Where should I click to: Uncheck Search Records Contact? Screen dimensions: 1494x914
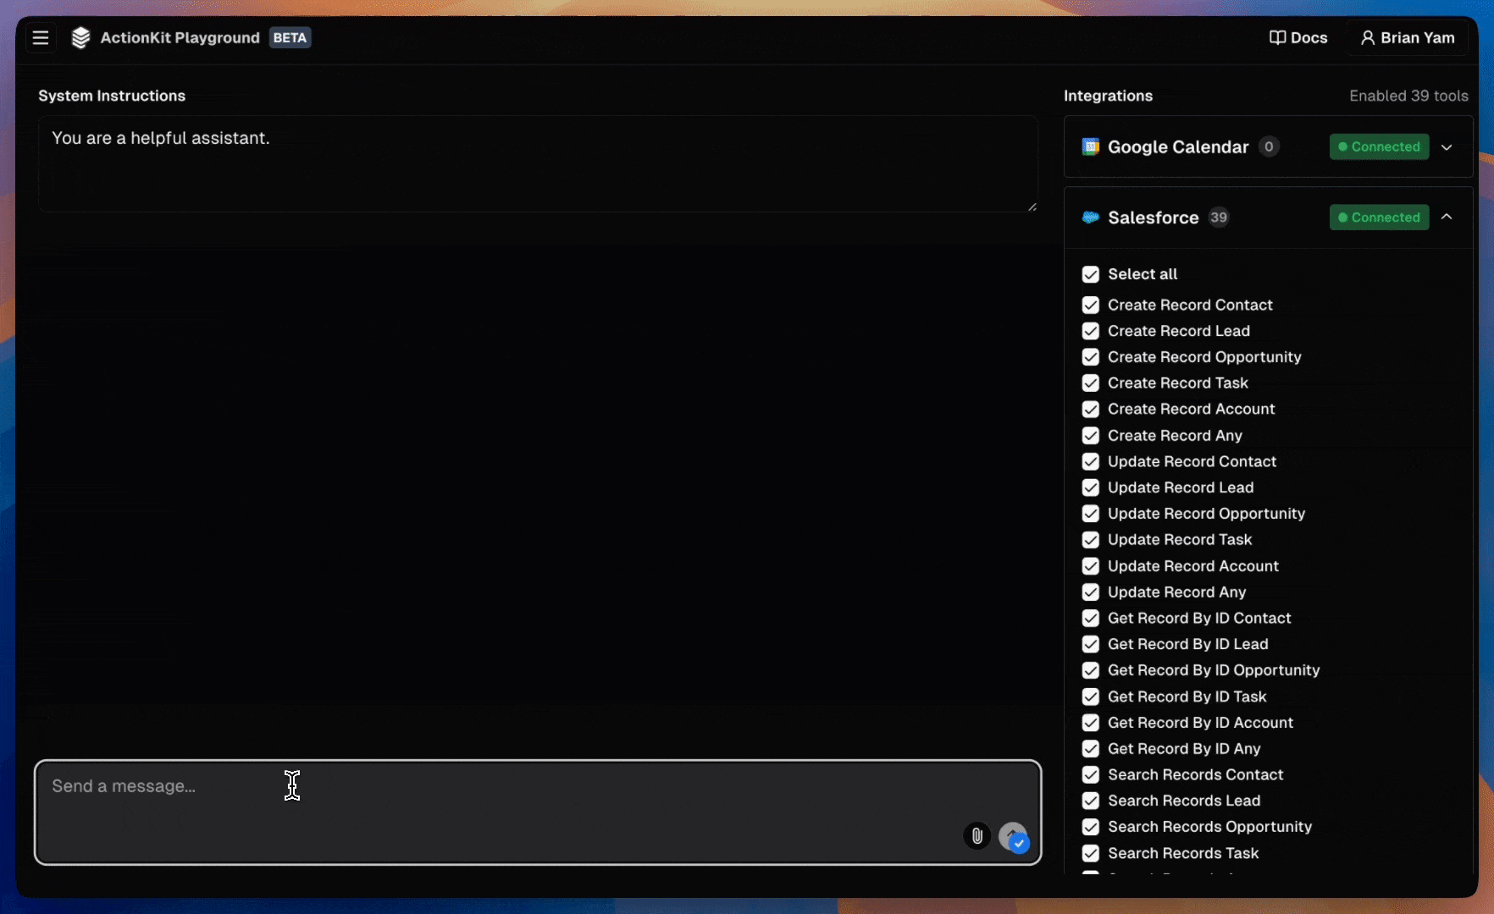(x=1090, y=774)
